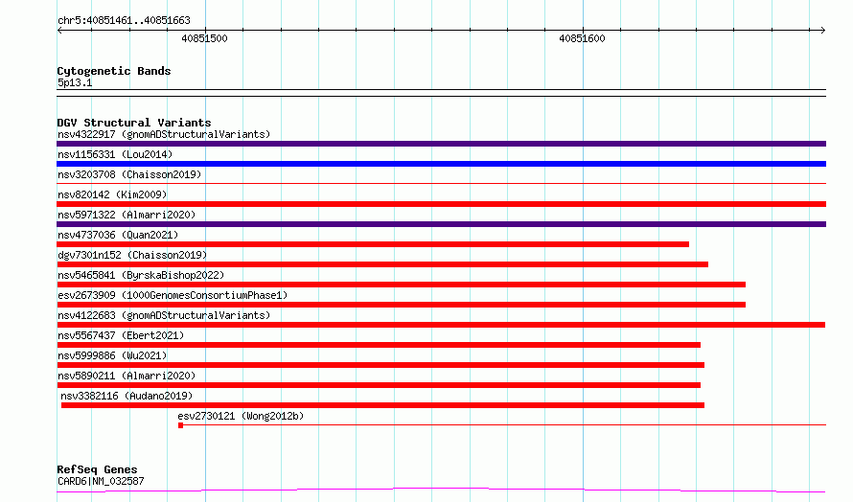Click the red bar under esv2673909
The width and height of the screenshot is (853, 502).
click(401, 305)
